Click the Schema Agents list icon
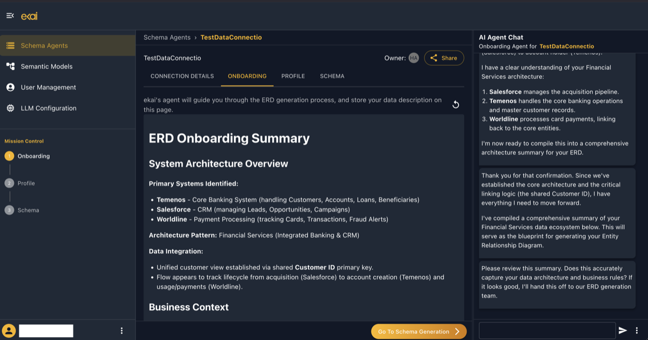The image size is (648, 340). (10, 46)
